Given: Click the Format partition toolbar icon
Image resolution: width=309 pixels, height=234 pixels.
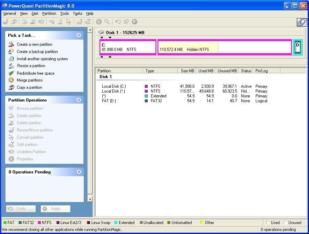Looking at the screenshot, I should (x=52, y=22).
